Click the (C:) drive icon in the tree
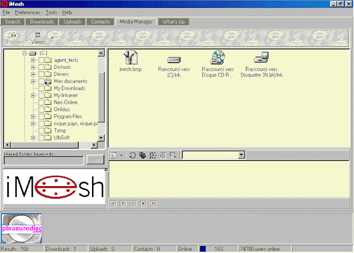 pyautogui.click(x=33, y=53)
